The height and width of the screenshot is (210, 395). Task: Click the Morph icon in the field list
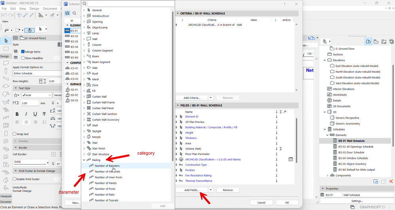point(89,137)
